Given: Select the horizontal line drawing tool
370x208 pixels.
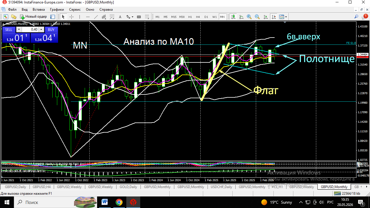Looking at the screenshot, I should [x=88, y=17].
